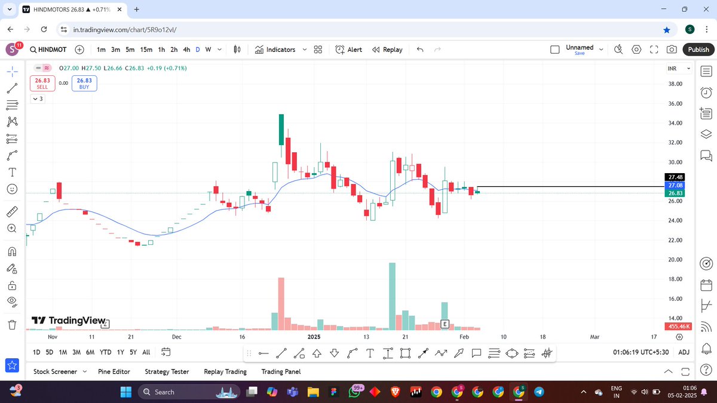Open the Telegram taskbar icon
Viewport: 717px width, 403px height.
pyautogui.click(x=539, y=392)
